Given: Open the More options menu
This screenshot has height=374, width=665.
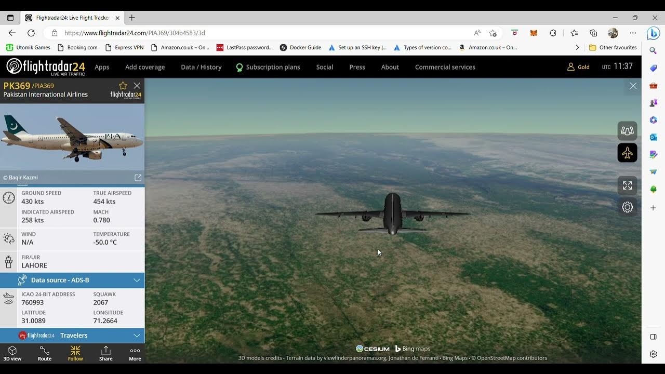Looking at the screenshot, I should coord(135,353).
